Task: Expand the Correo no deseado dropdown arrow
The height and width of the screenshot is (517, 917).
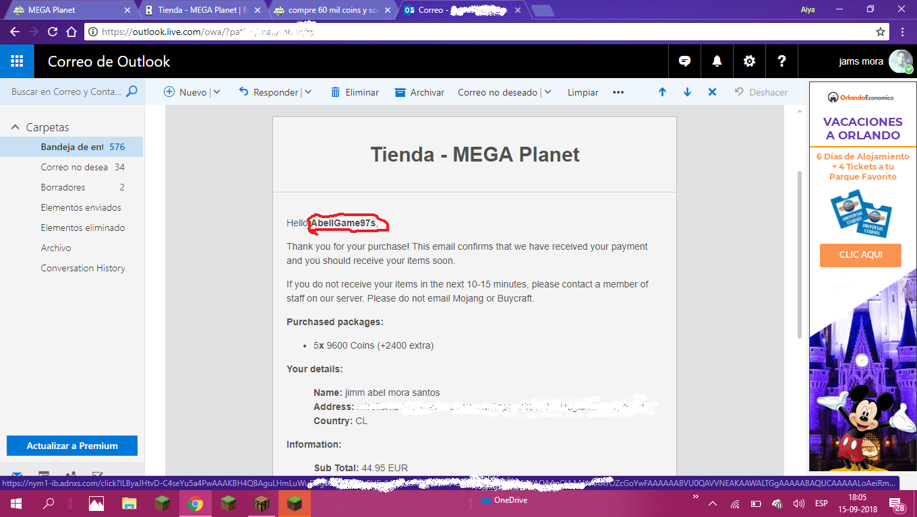Action: point(547,92)
